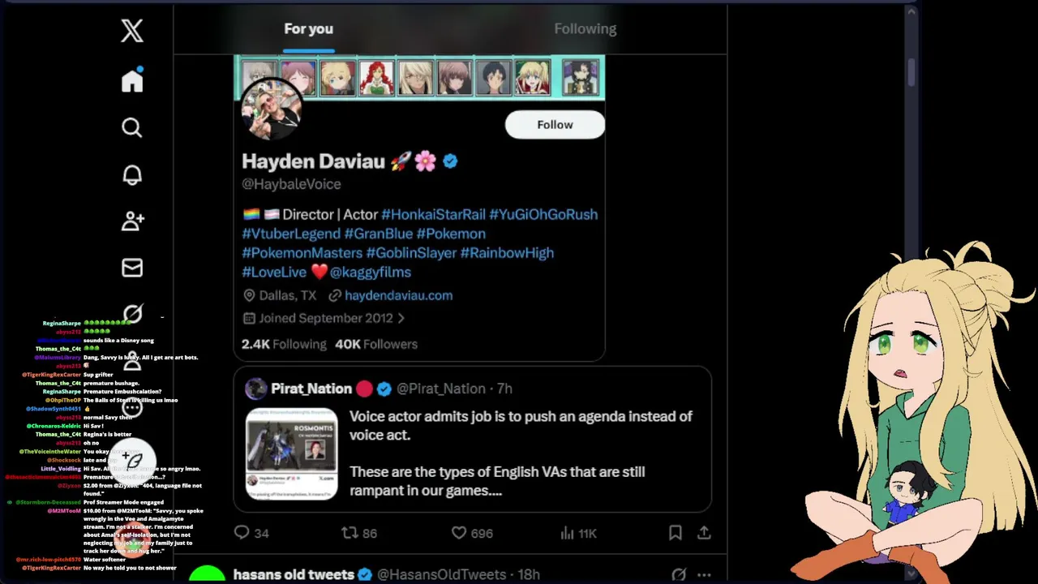The image size is (1038, 584).
Task: Go to Home via house icon
Action: 132,80
